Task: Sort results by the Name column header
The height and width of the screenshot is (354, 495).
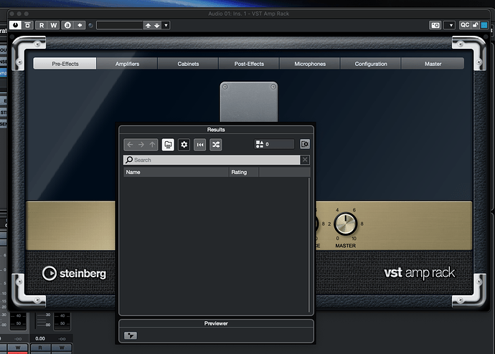Action: pos(176,172)
